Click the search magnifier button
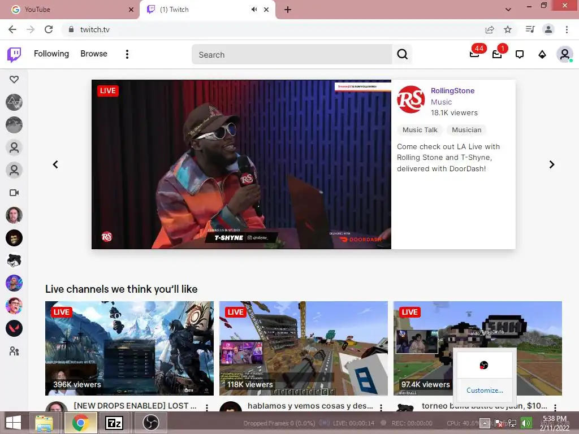Image resolution: width=579 pixels, height=434 pixels. 402,55
